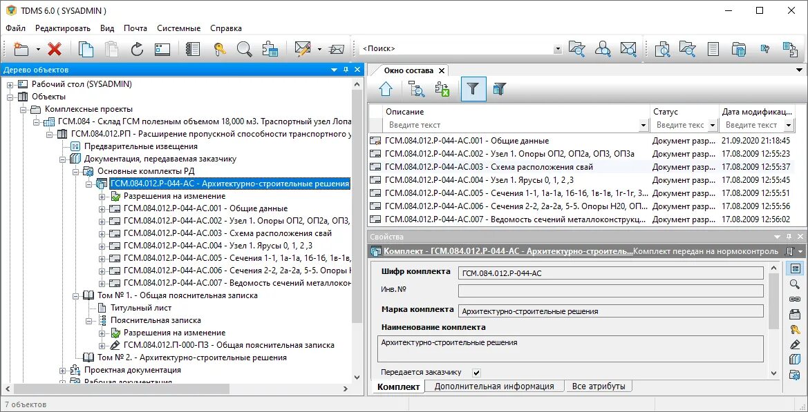Click the console window icon in main toolbar
Viewport: 808px width, 412px height.
[x=162, y=49]
